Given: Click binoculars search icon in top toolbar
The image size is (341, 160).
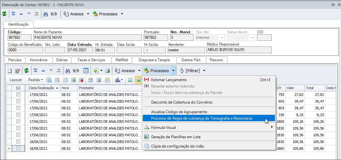Looking at the screenshot, I should click(x=46, y=14).
